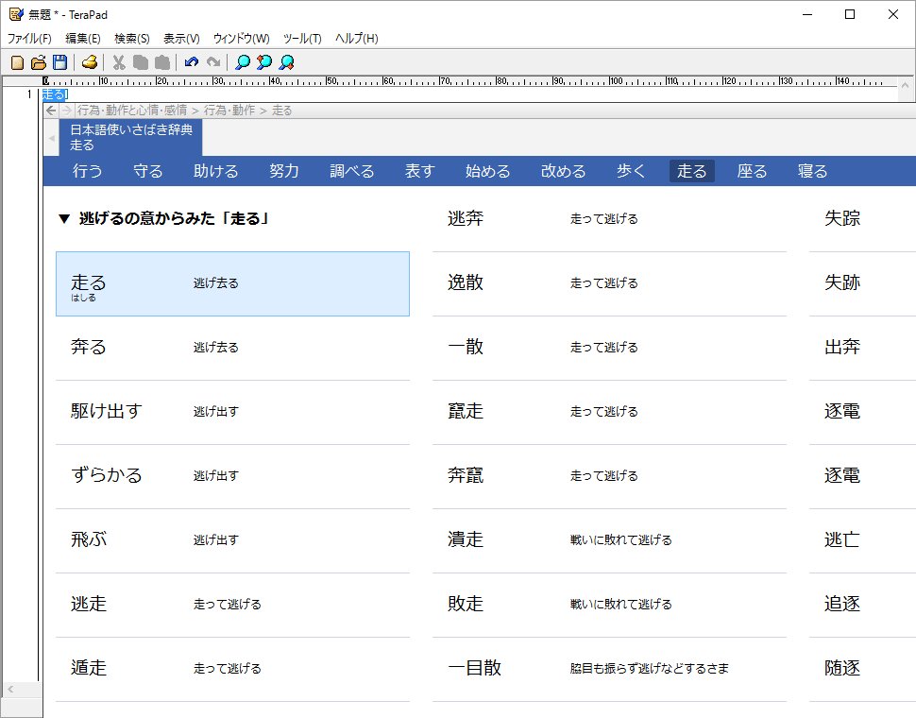Select the 飛ぶ entry
This screenshot has height=718, width=916.
[232, 541]
